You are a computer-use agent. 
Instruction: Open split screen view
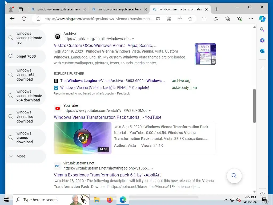coord(204,19)
